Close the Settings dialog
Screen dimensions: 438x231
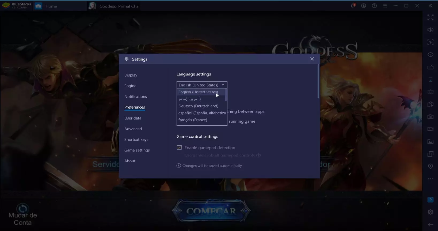coord(312,59)
